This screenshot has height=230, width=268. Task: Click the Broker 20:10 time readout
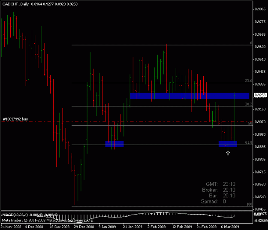click(x=219, y=190)
